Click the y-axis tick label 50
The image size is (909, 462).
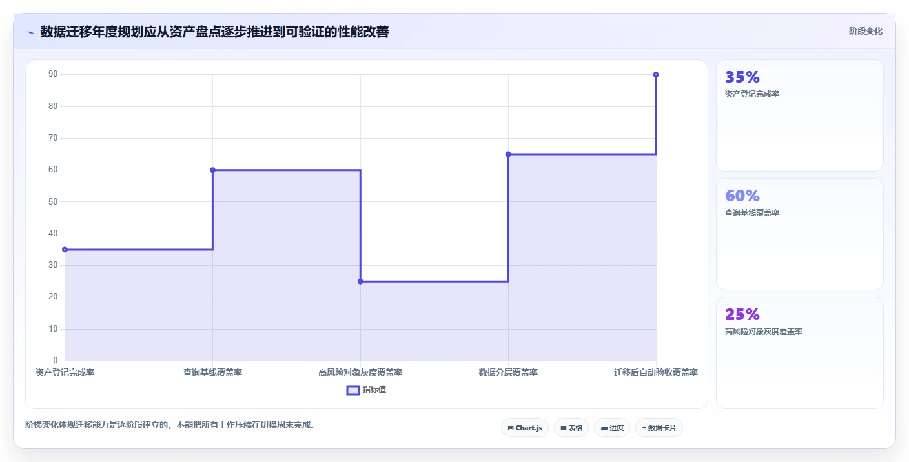[53, 202]
